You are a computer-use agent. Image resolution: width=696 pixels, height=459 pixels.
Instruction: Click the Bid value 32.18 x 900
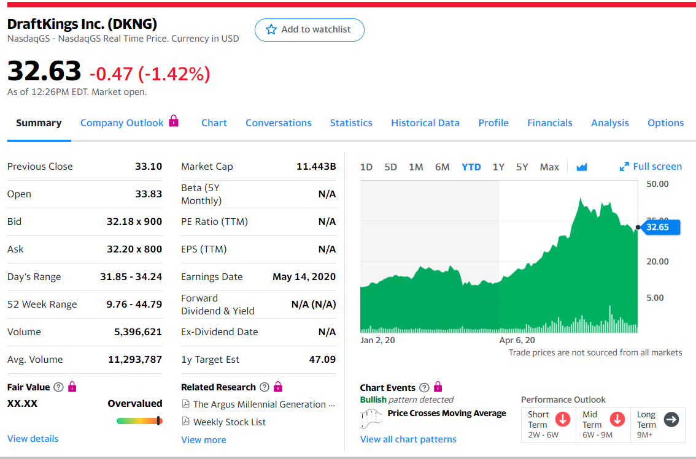coord(134,221)
